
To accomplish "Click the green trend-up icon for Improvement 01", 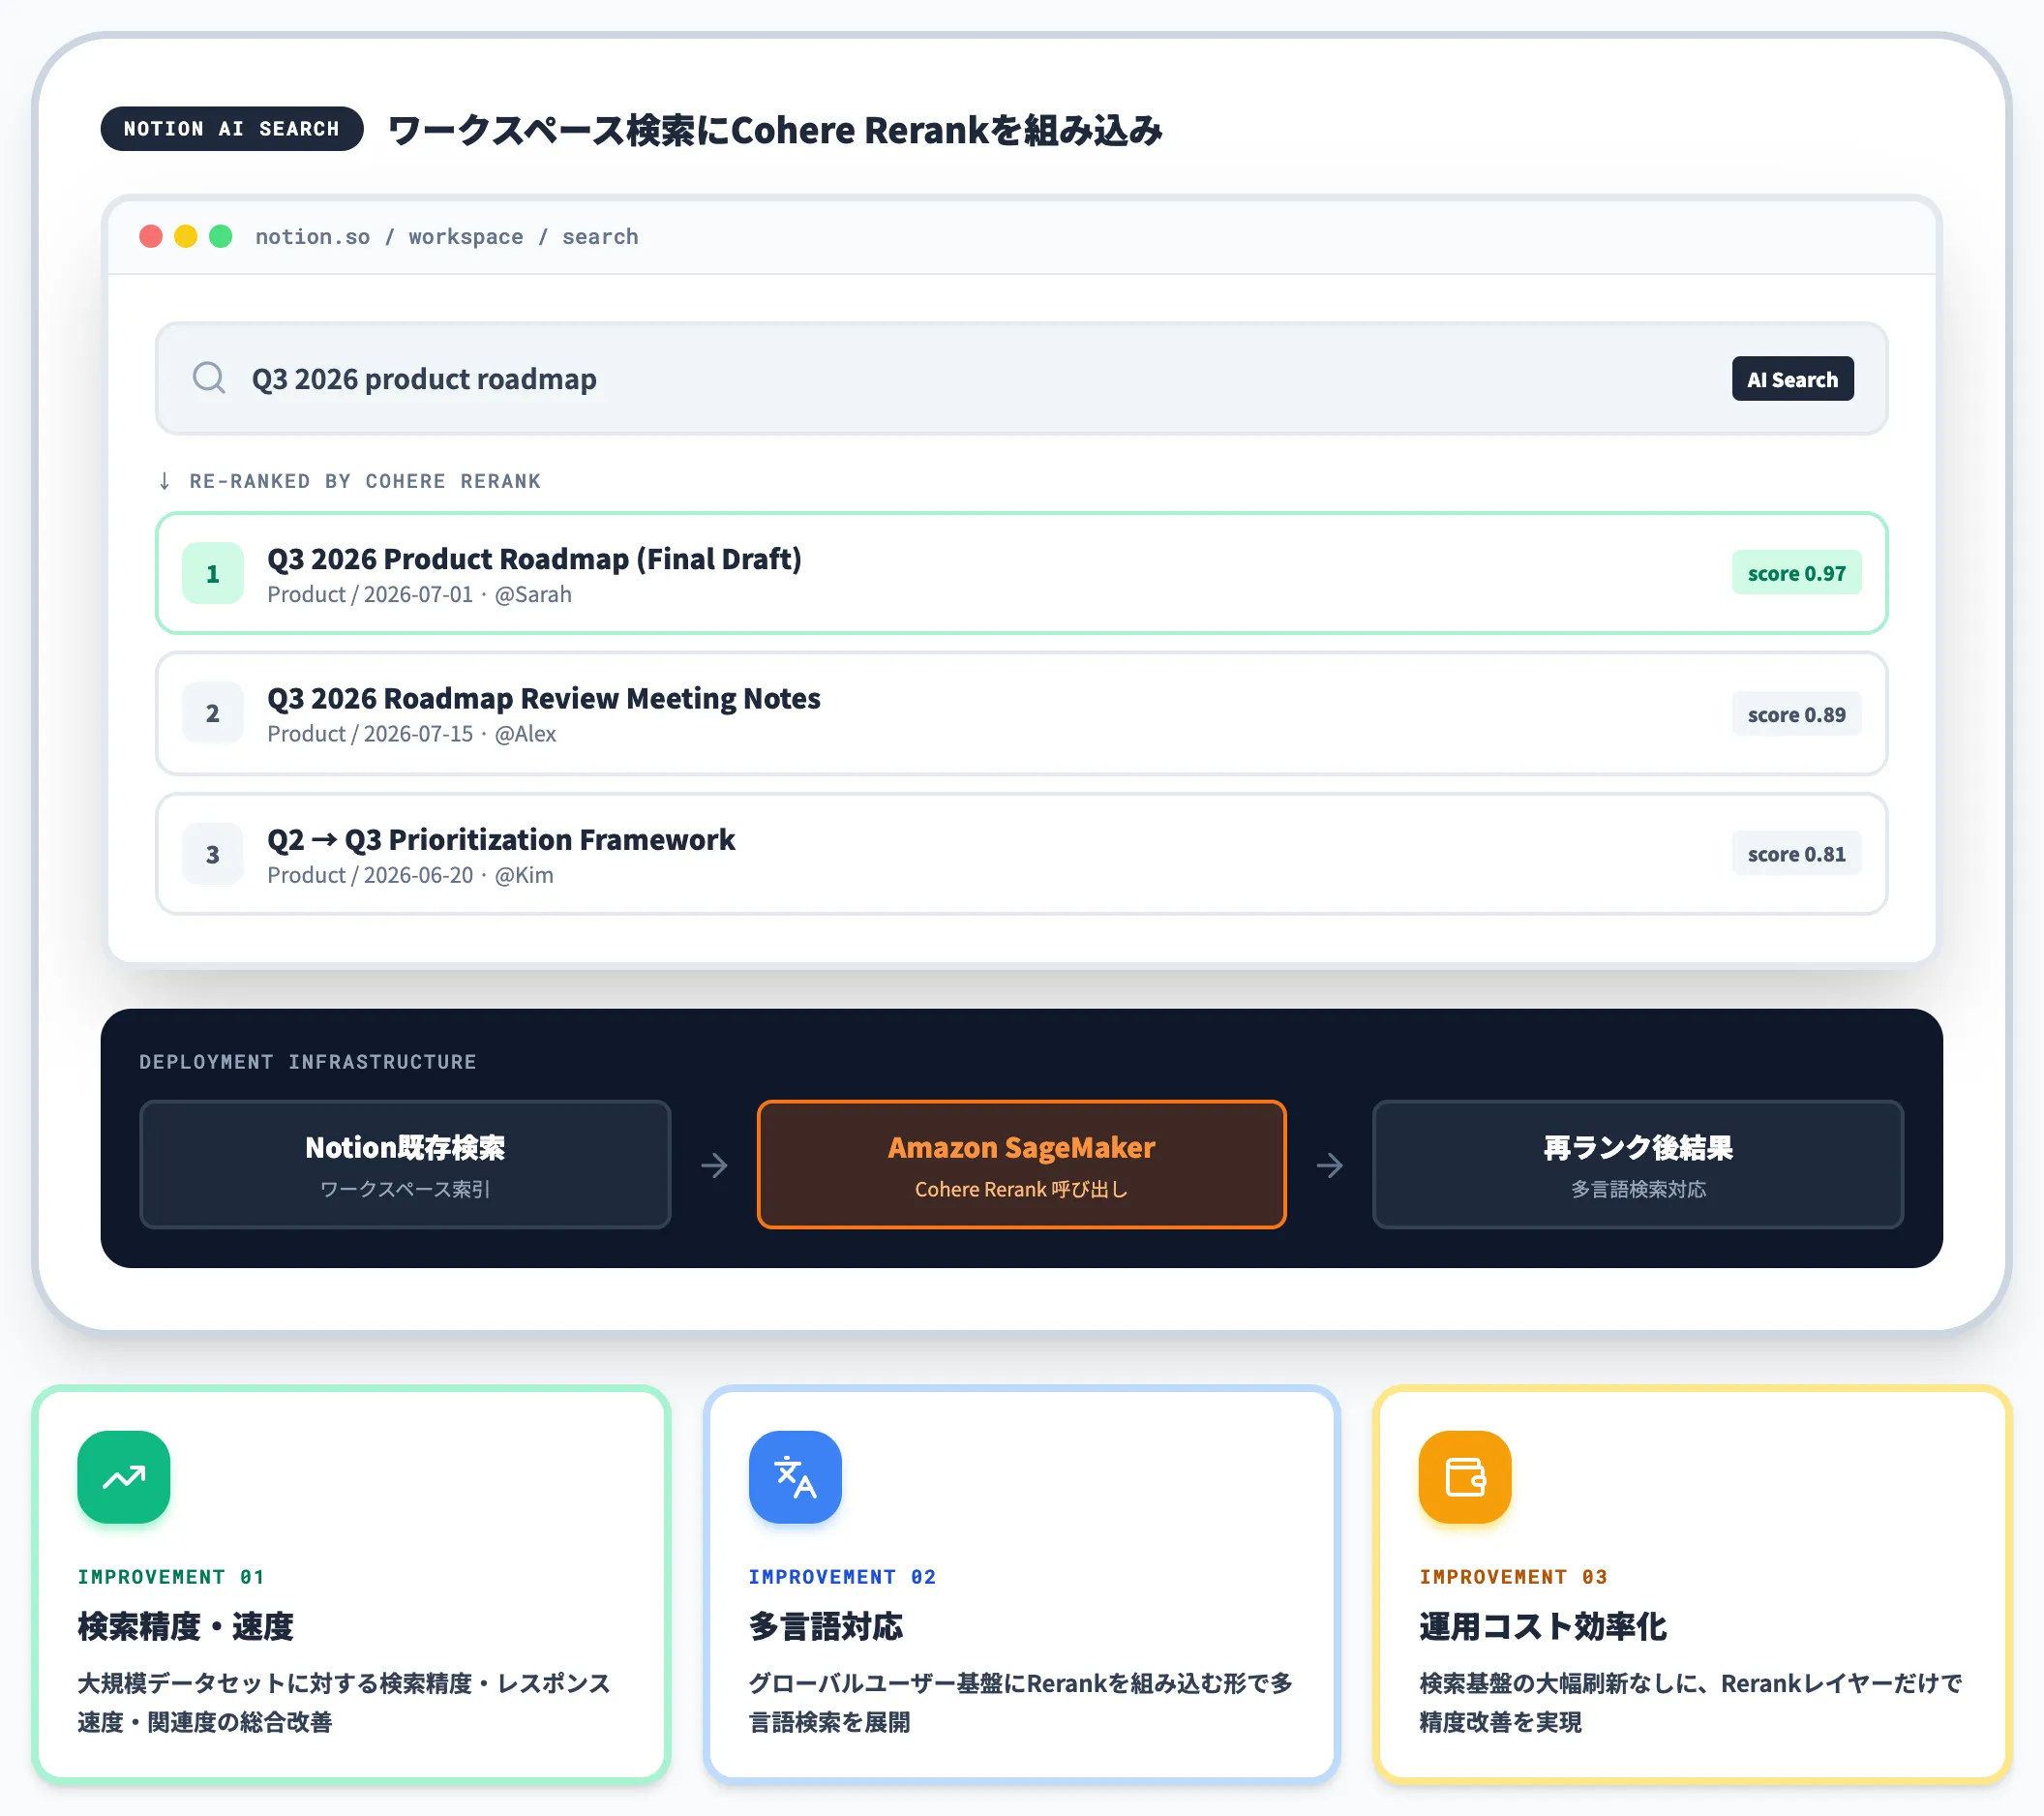I will (x=124, y=1477).
